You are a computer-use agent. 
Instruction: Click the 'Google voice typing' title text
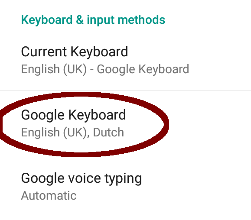tap(81, 178)
